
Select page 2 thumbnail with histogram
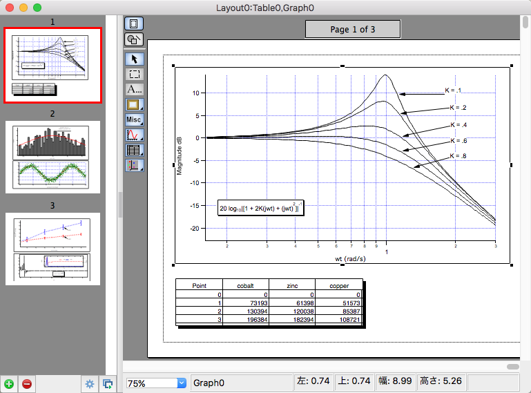point(52,157)
